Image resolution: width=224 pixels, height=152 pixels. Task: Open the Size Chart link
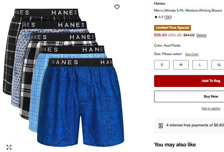click(192, 54)
